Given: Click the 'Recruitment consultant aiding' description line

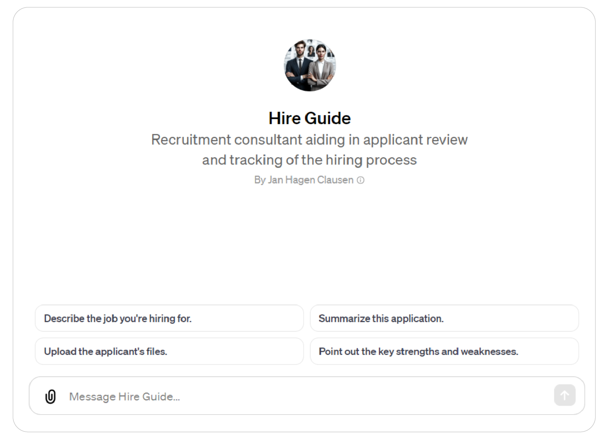Looking at the screenshot, I should tap(309, 140).
